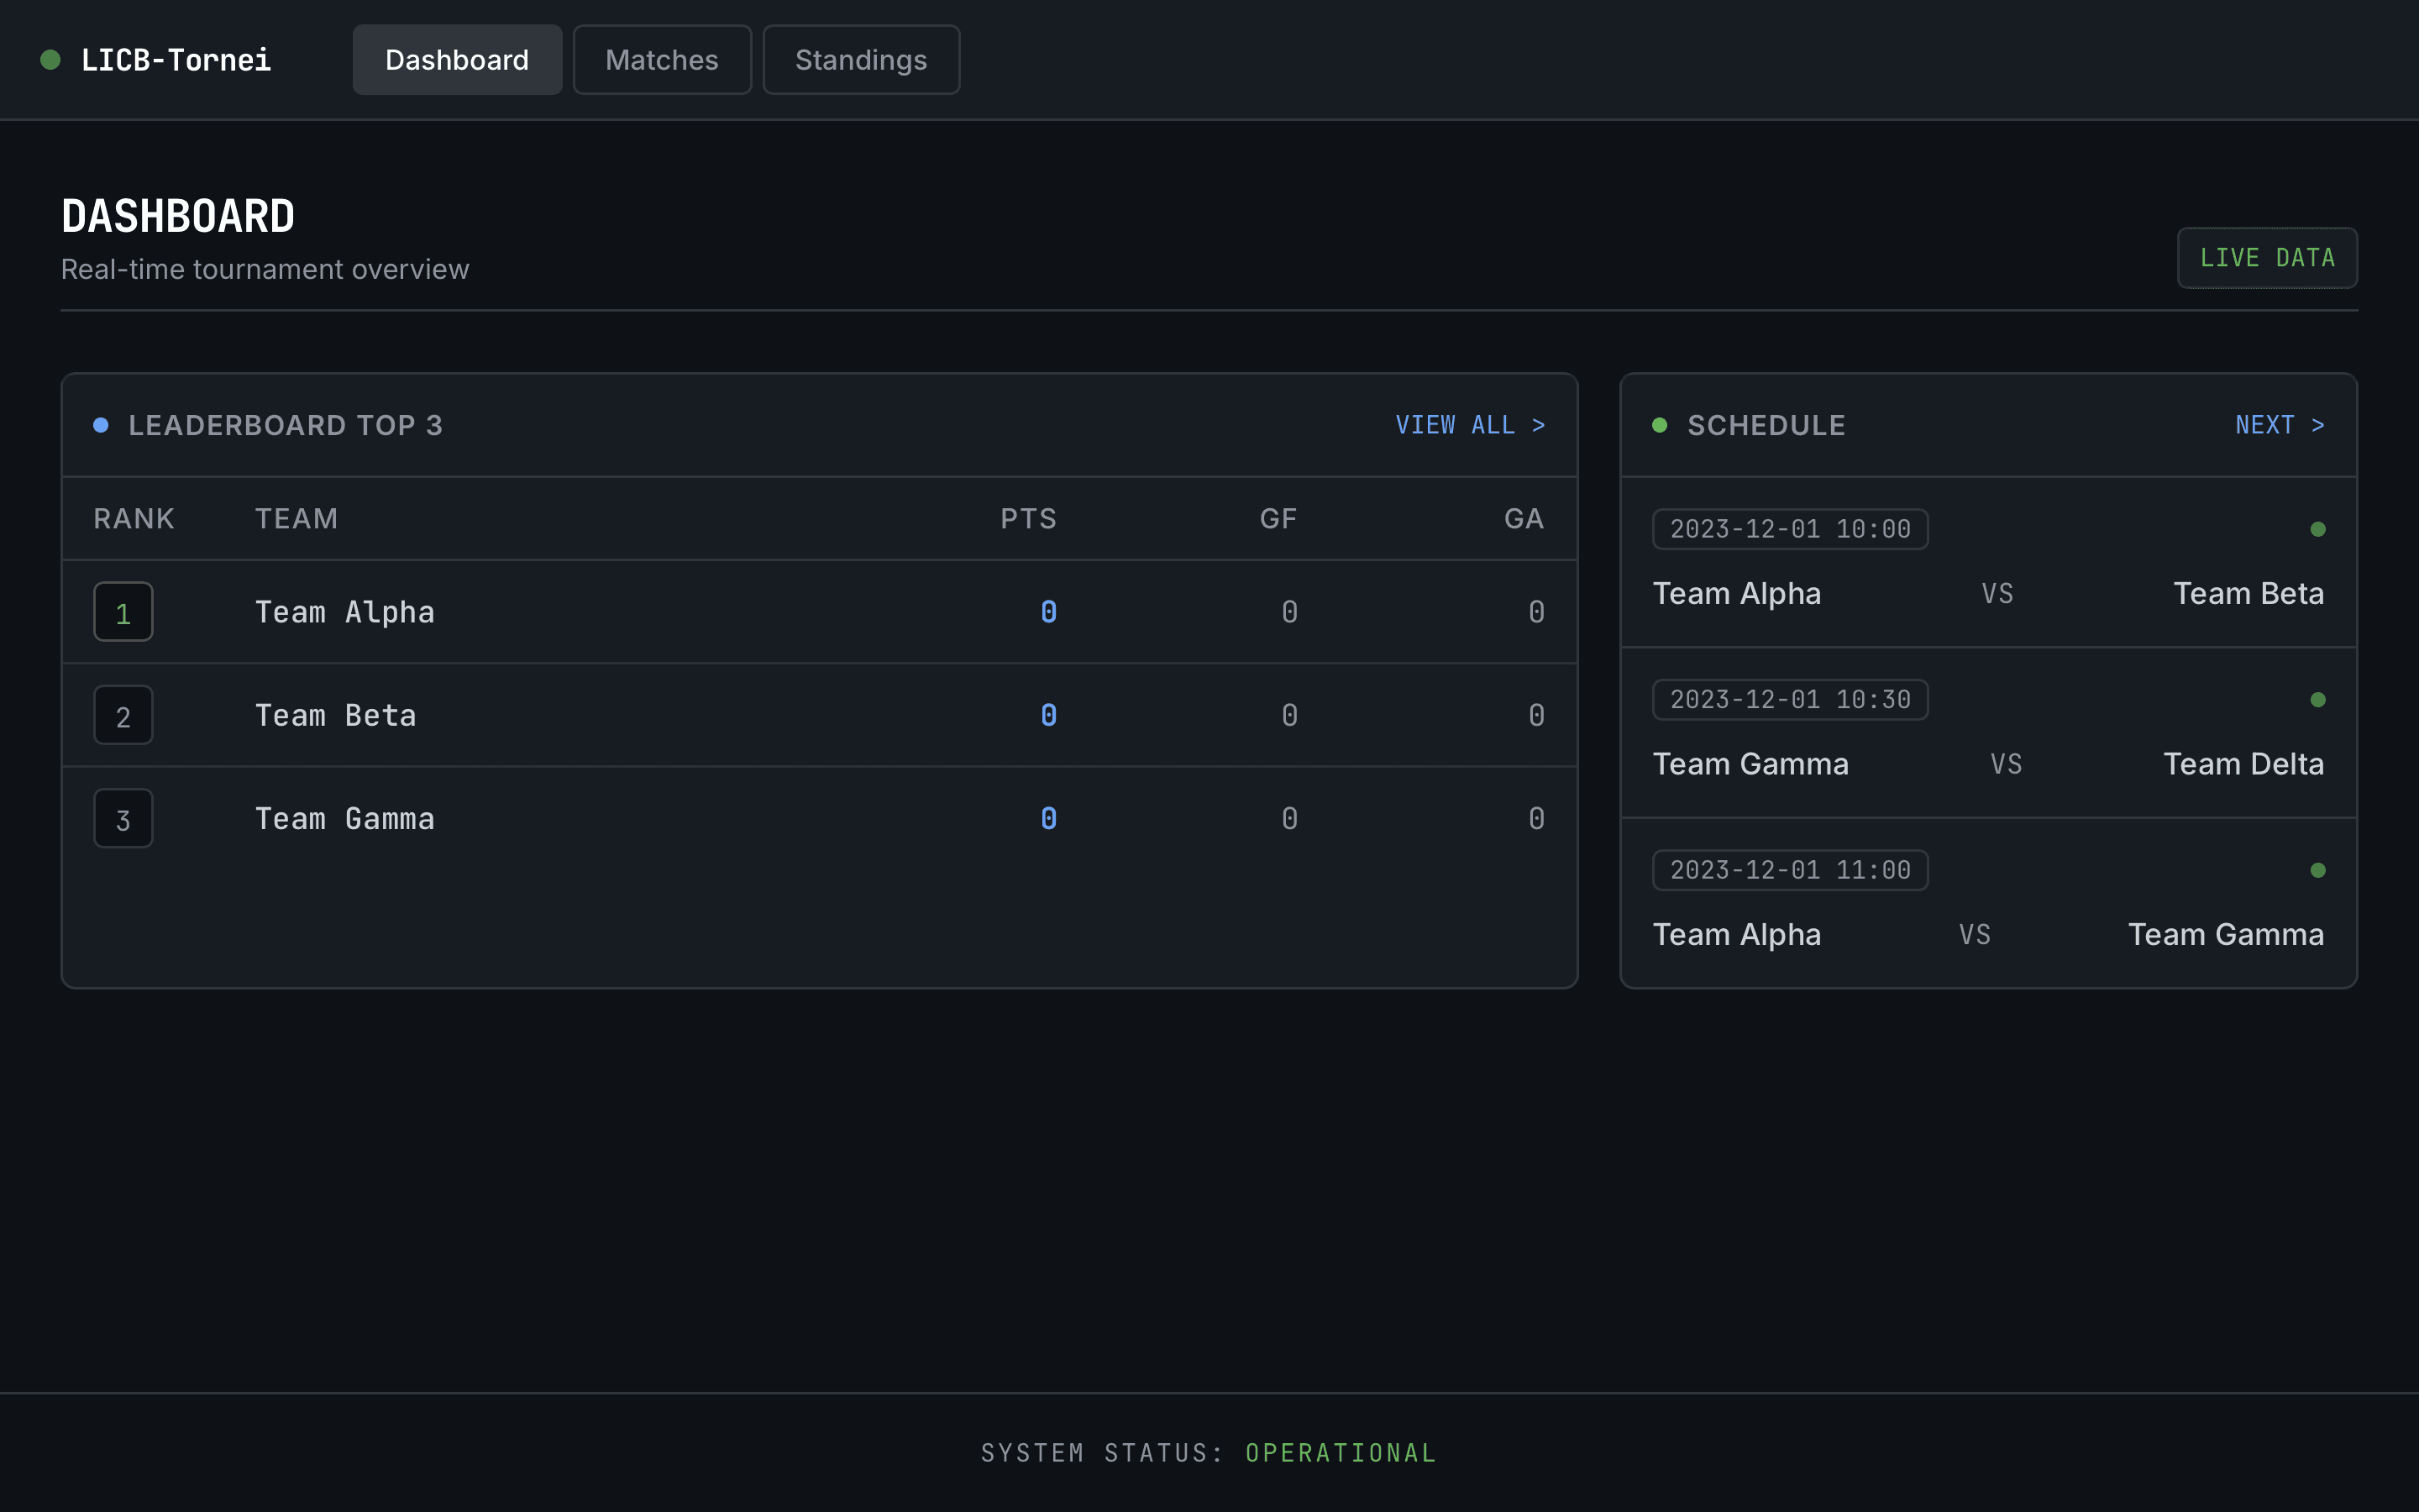Click the blue dot next to Leaderboard Top 3
2419x1512 pixels.
[x=101, y=425]
